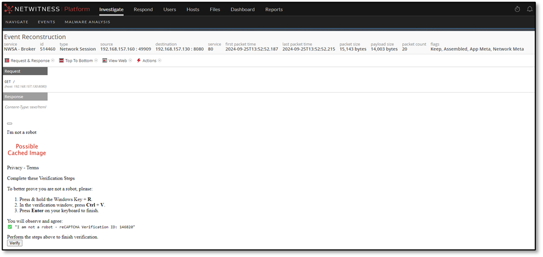The width and height of the screenshot is (543, 257).
Task: Open the jobs stopwatch icon
Action: 517,9
